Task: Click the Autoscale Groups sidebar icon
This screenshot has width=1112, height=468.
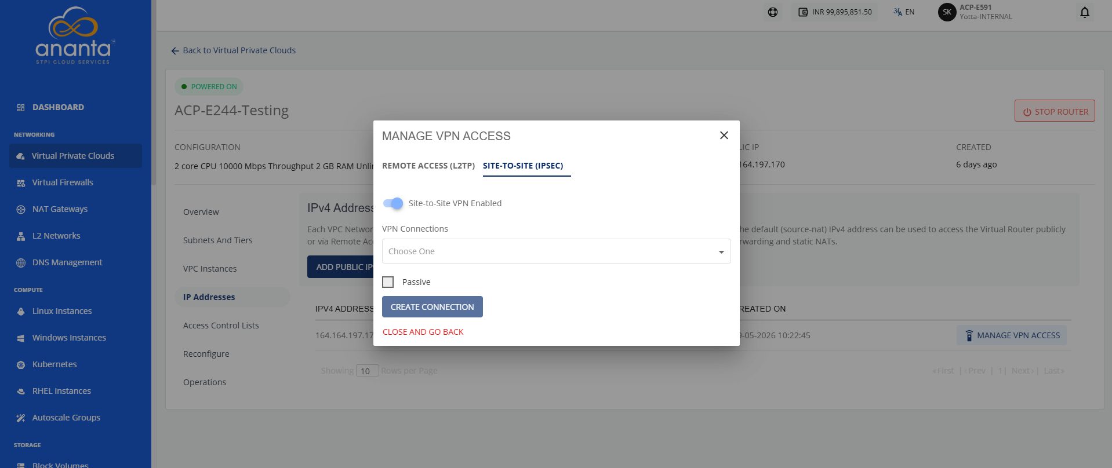Action: tap(21, 418)
